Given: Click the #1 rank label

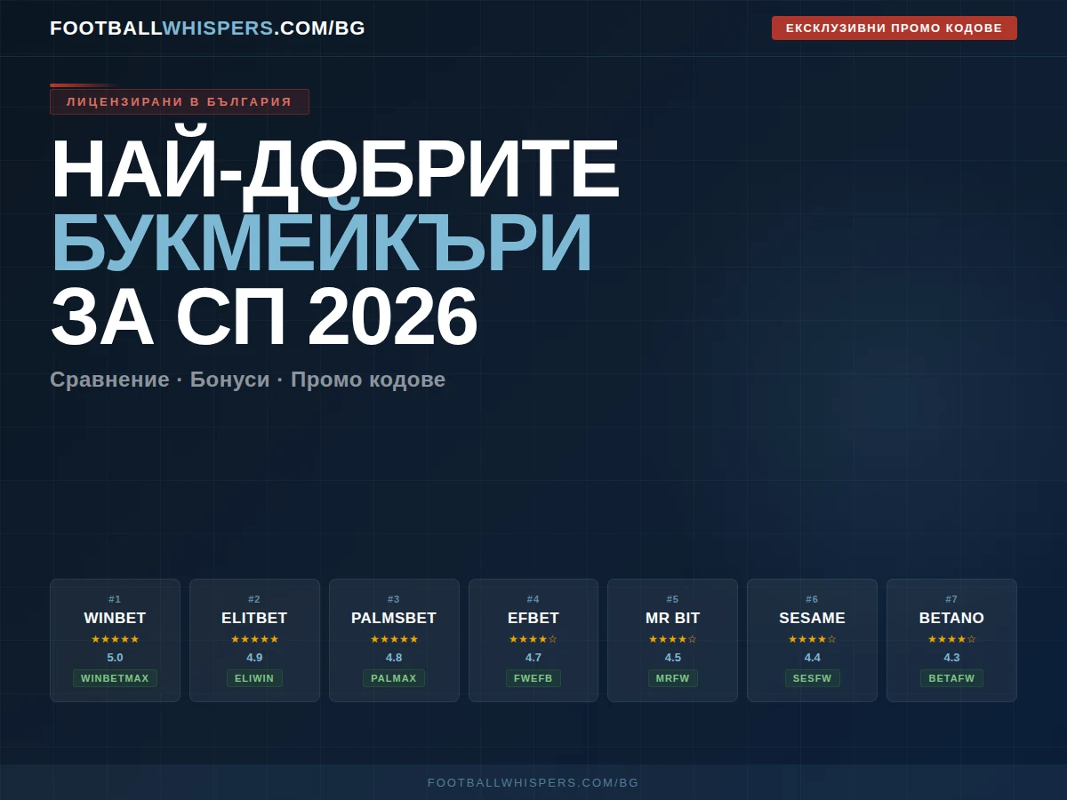Looking at the screenshot, I should [115, 599].
